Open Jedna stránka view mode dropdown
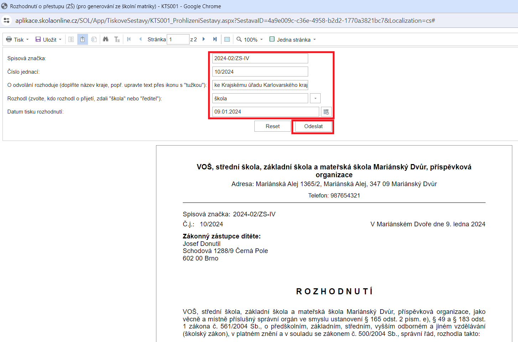The height and width of the screenshot is (342, 518). 315,40
